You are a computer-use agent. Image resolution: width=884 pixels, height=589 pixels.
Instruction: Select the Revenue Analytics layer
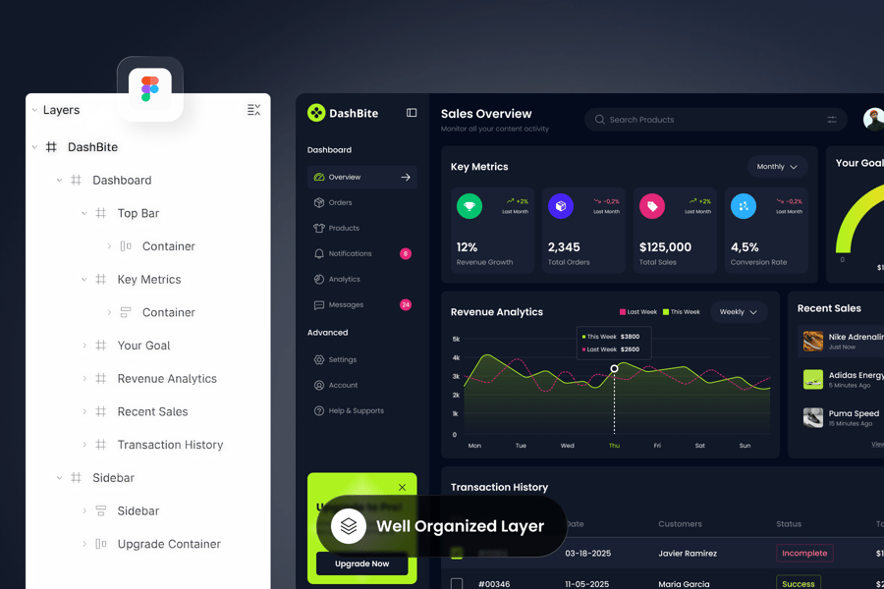pyautogui.click(x=167, y=378)
